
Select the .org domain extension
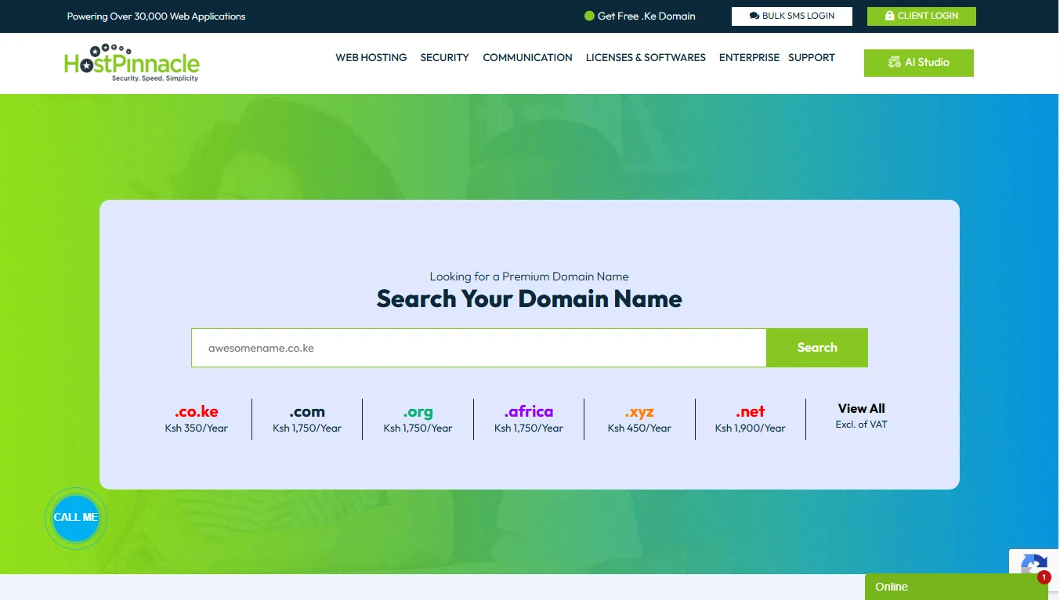point(418,413)
